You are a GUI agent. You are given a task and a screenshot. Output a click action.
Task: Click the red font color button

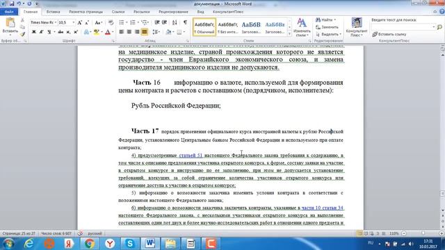108,32
